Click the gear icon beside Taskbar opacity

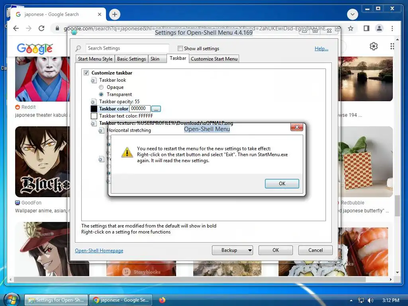93,102
